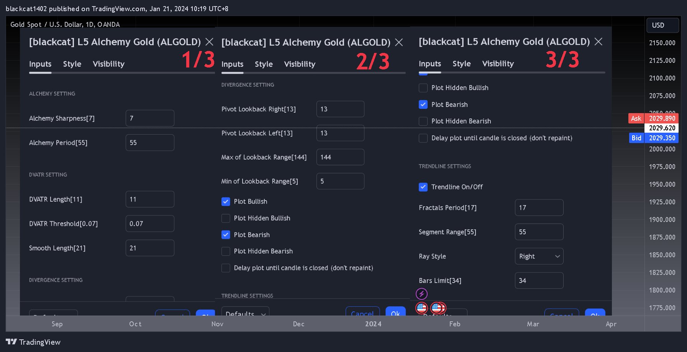Click the Pivot Lookback Right input field

click(x=340, y=109)
